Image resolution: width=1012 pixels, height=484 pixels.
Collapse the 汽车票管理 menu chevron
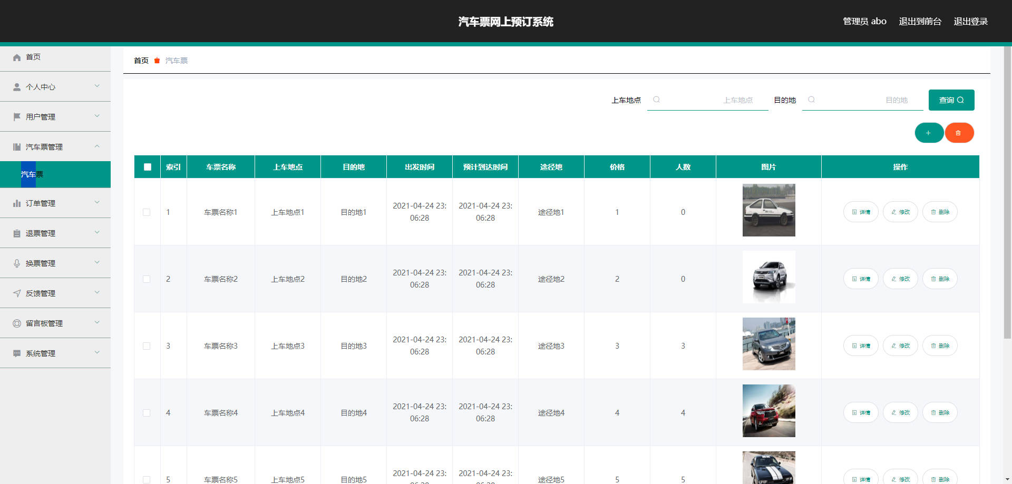(97, 146)
